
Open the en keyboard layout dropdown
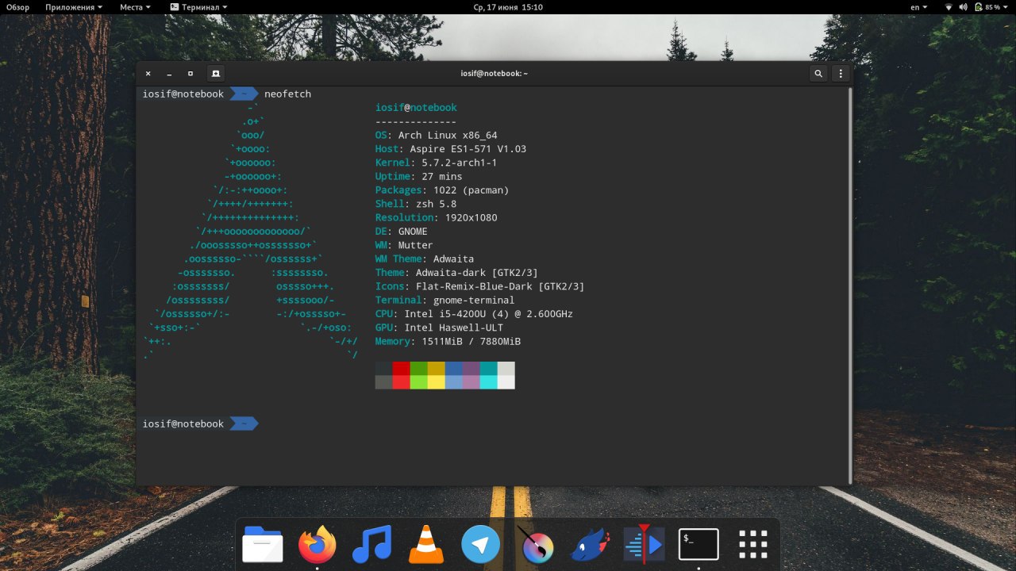(x=918, y=7)
